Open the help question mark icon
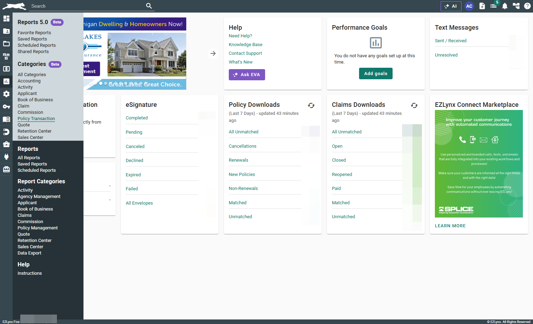 527,6
